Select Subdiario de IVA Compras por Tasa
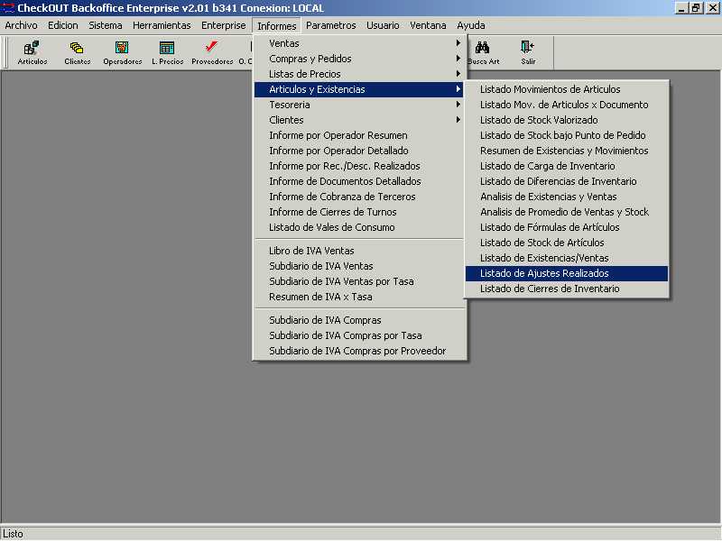Screen dimensions: 722x541 [x=358, y=335]
